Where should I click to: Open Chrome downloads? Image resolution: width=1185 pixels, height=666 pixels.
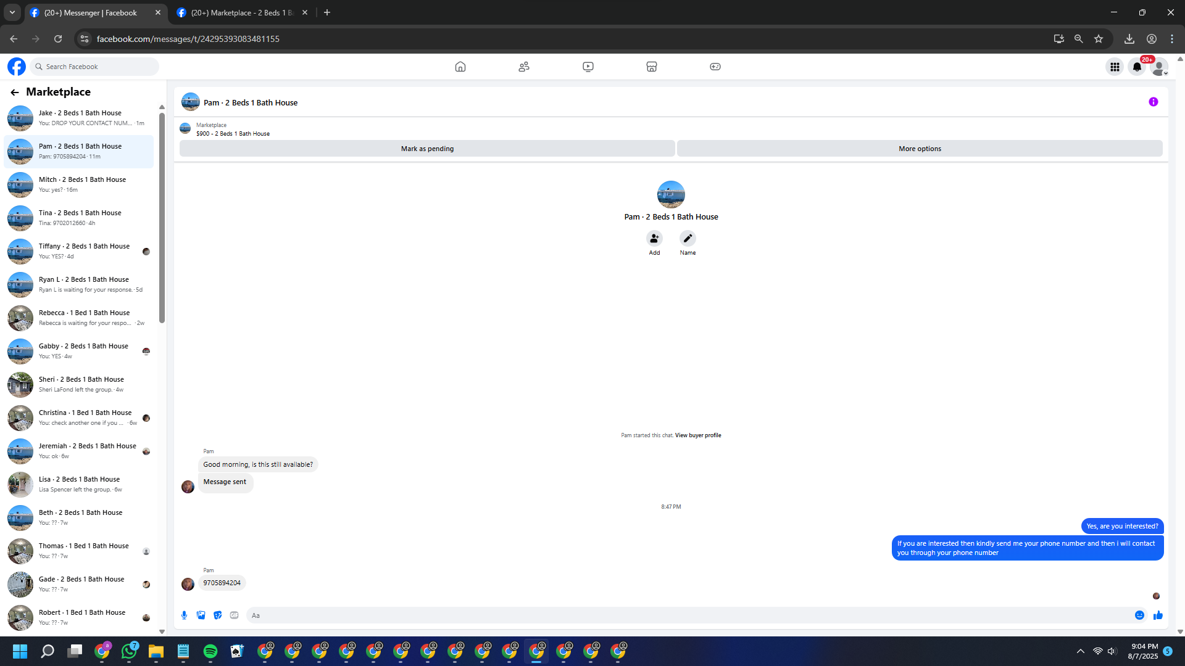coord(1129,39)
